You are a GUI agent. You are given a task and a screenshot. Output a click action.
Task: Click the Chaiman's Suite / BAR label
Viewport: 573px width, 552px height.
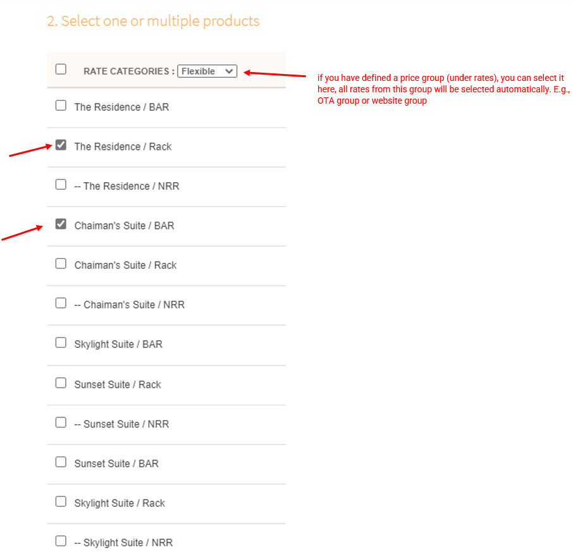[x=124, y=226]
